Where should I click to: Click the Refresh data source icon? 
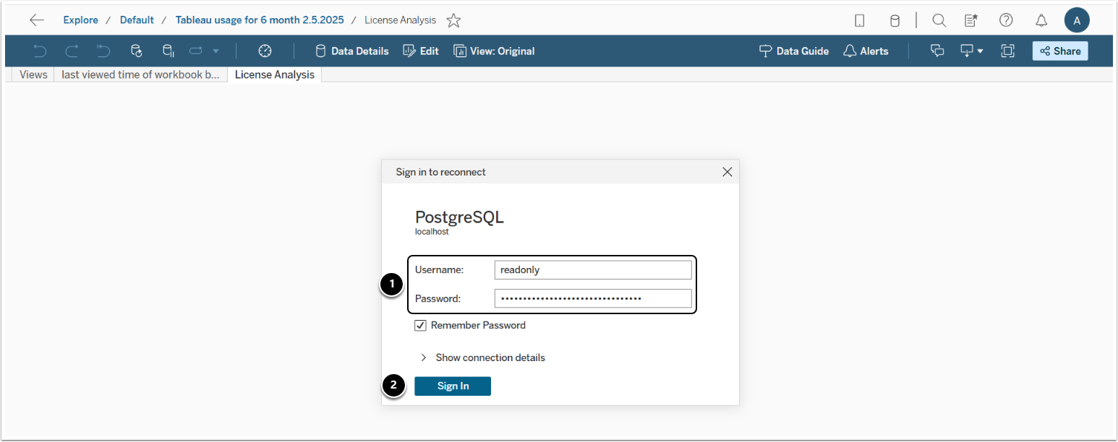coord(137,51)
